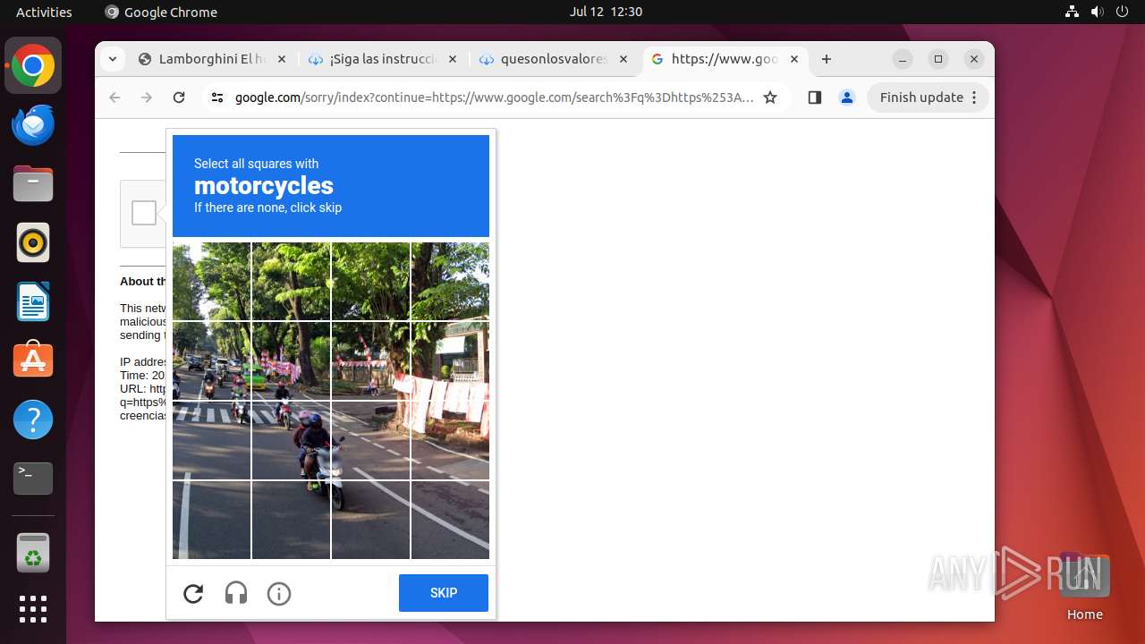Reload the captcha challenge

click(193, 594)
